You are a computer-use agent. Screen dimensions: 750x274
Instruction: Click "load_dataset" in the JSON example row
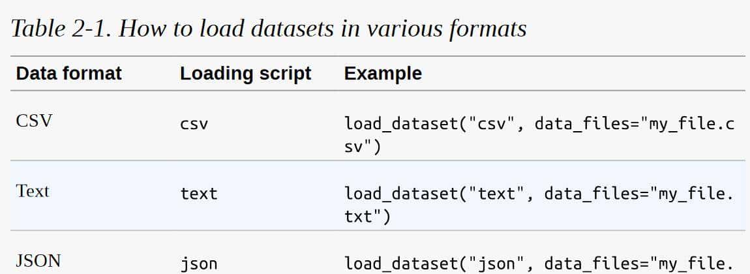click(x=397, y=264)
